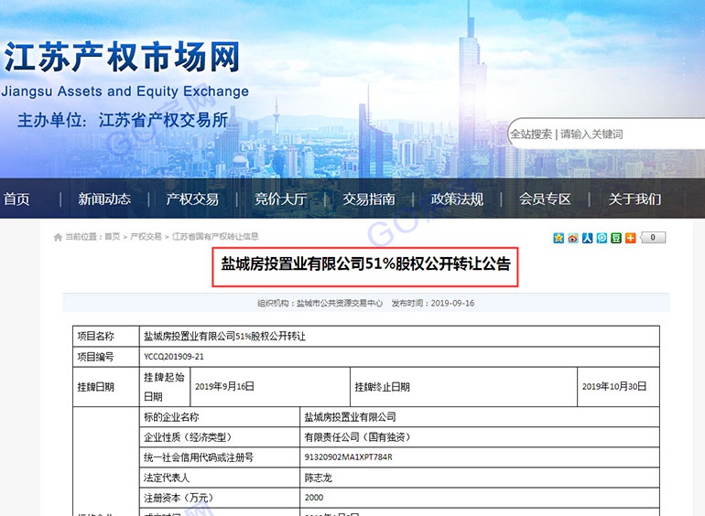Click project number YCCQ201909-21
The width and height of the screenshot is (705, 516).
coord(174,357)
